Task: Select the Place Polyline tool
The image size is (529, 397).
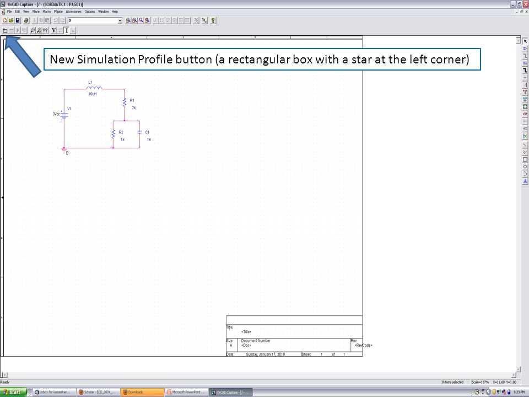Action: click(x=525, y=152)
